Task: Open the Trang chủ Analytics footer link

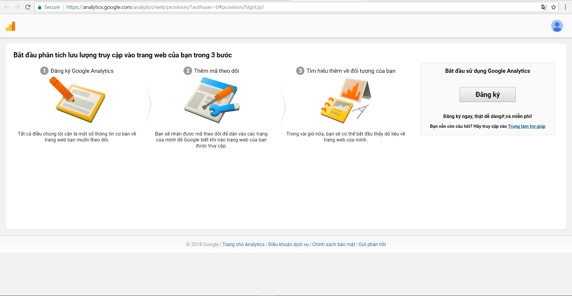Action: pyautogui.click(x=243, y=244)
